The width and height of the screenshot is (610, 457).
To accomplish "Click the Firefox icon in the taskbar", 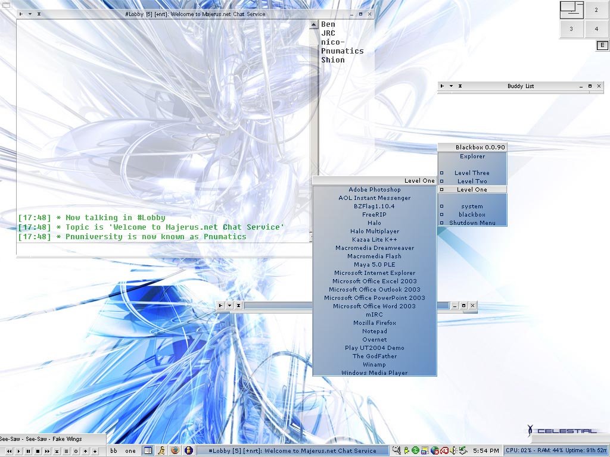I will point(175,451).
